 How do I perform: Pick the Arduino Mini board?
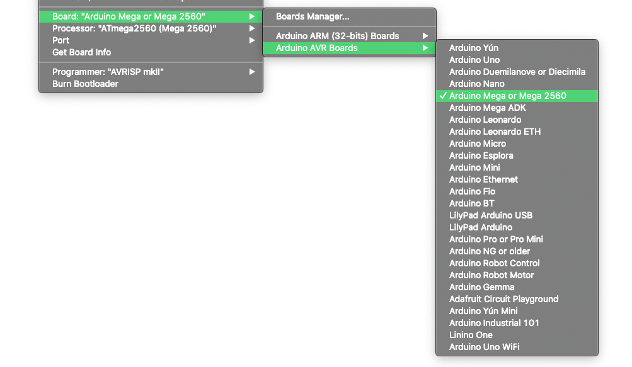point(517,167)
